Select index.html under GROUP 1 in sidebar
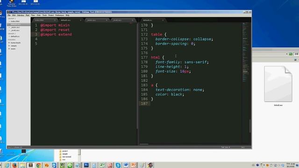Viewport: 299px width, 168px height. (15, 21)
